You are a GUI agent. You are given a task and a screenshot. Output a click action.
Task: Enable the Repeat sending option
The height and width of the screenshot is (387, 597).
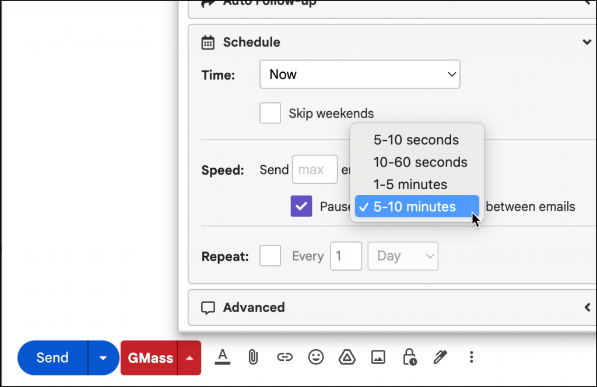click(270, 256)
